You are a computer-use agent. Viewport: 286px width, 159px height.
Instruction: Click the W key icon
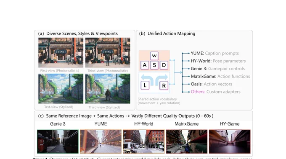154,56
